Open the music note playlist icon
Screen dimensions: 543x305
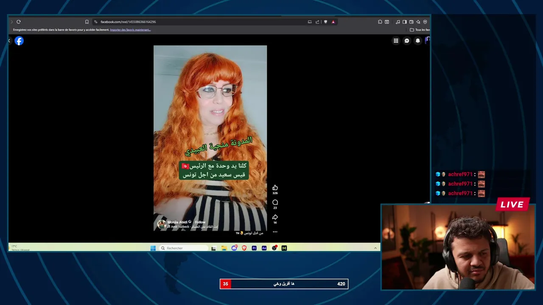pyautogui.click(x=397, y=22)
